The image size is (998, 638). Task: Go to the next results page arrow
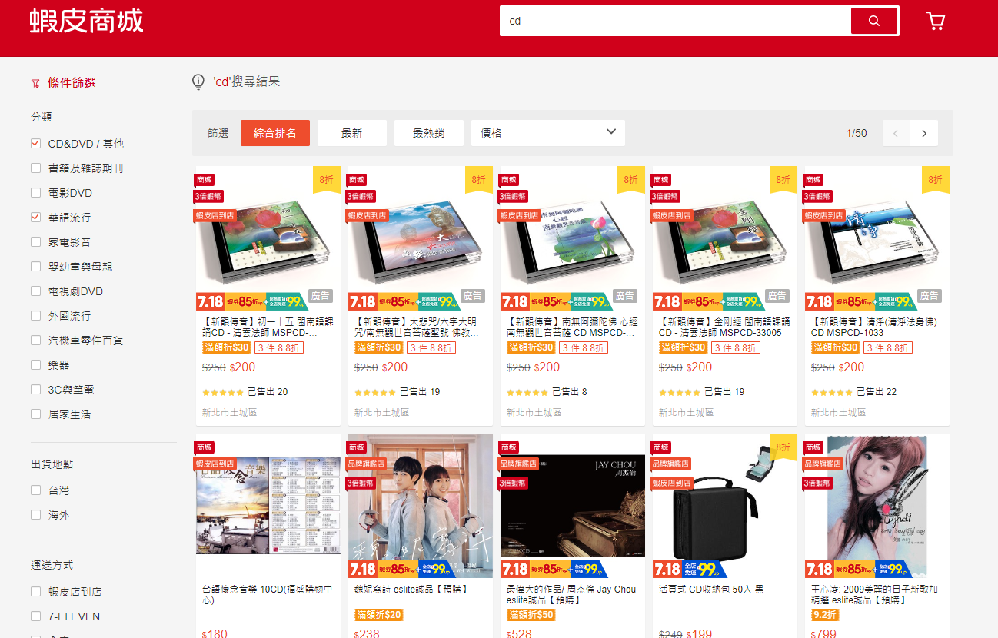coord(924,133)
